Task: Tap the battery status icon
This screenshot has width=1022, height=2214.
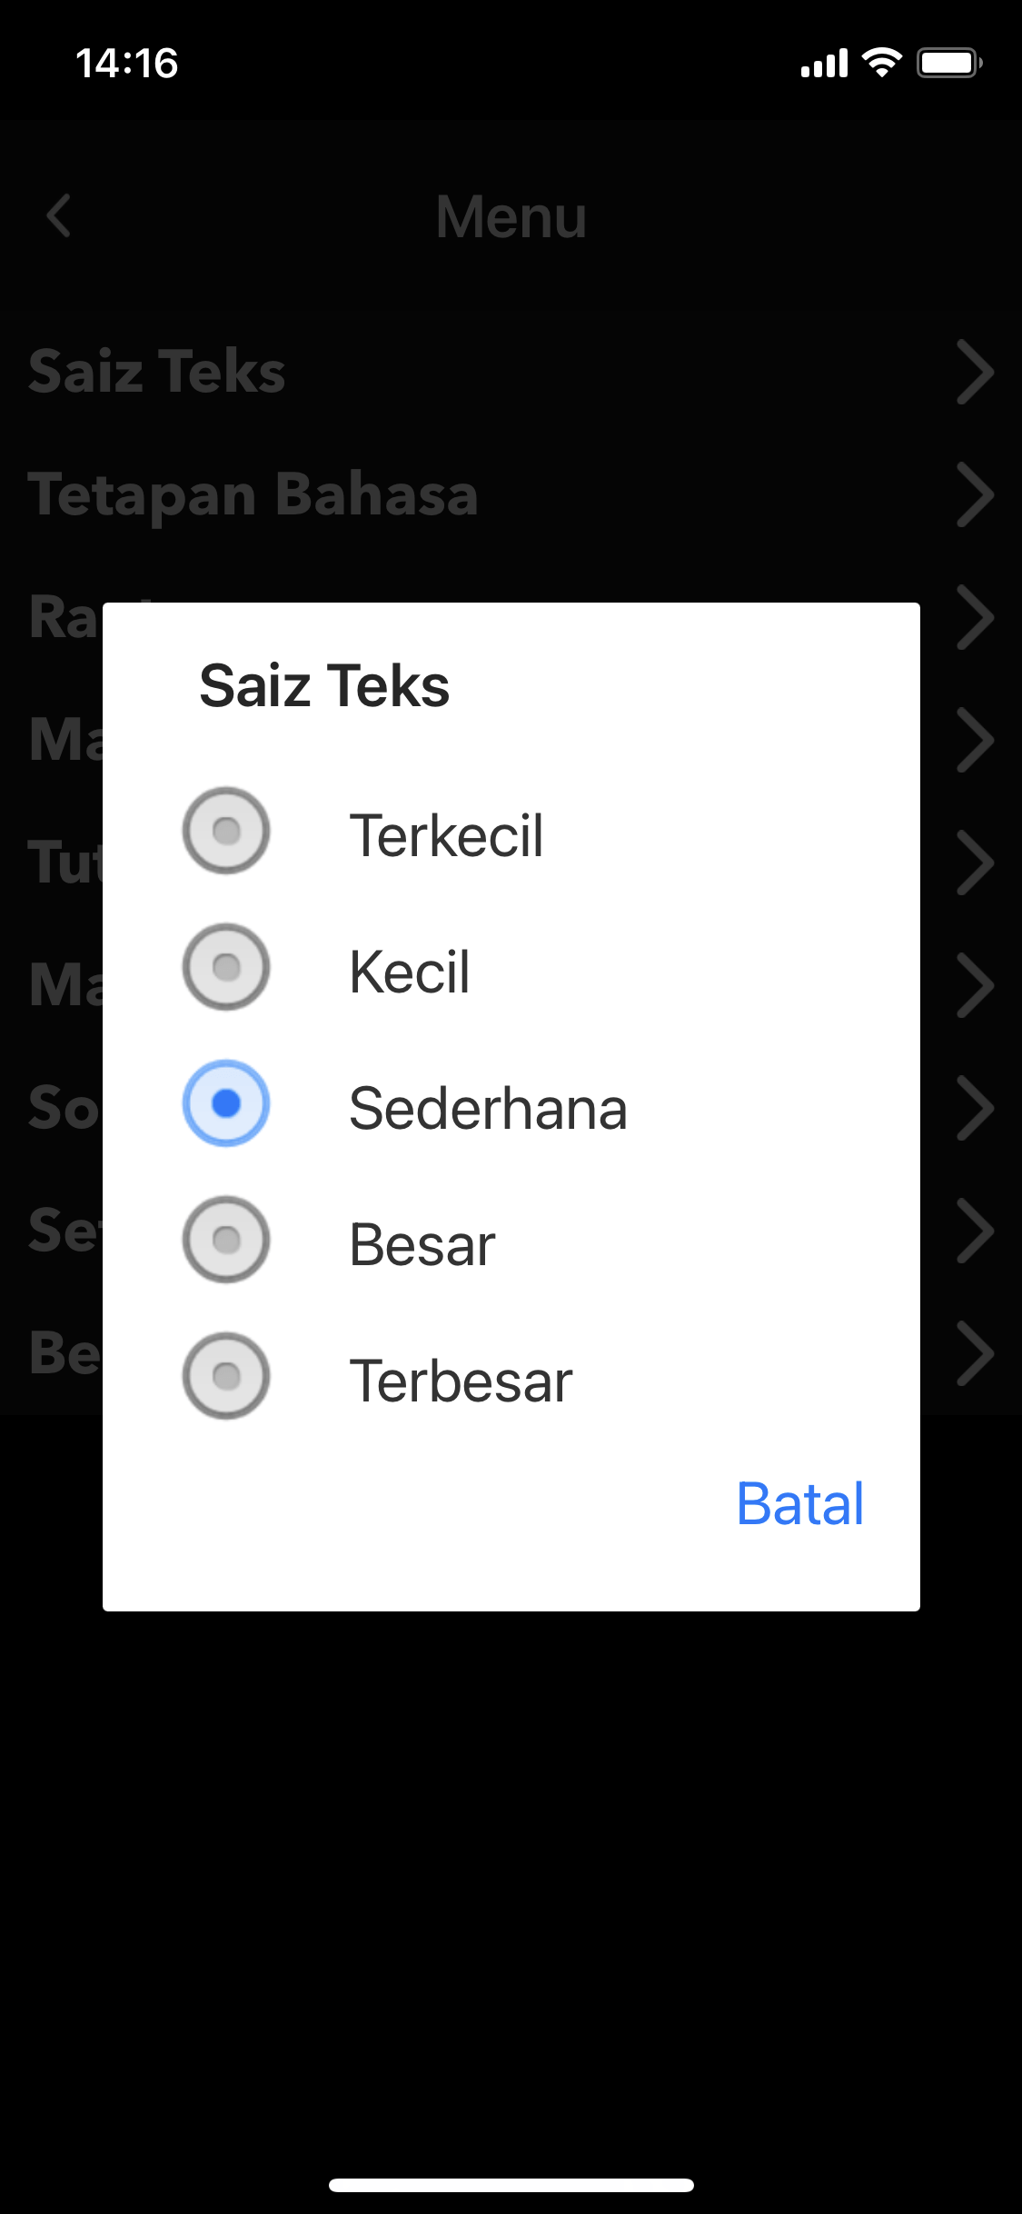Action: (x=949, y=63)
